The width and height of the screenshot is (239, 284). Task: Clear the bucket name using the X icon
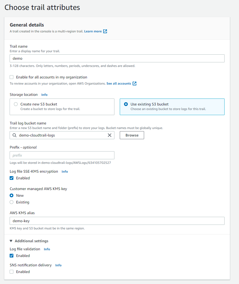tap(109, 135)
